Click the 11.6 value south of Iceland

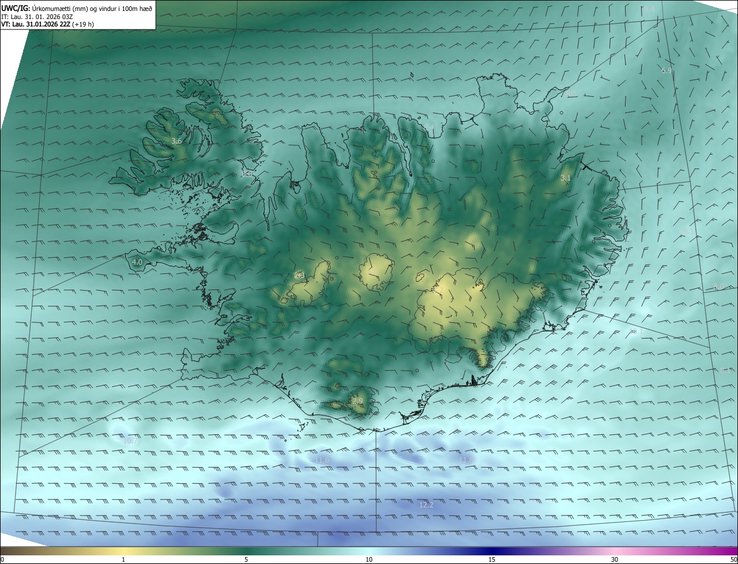point(322,460)
